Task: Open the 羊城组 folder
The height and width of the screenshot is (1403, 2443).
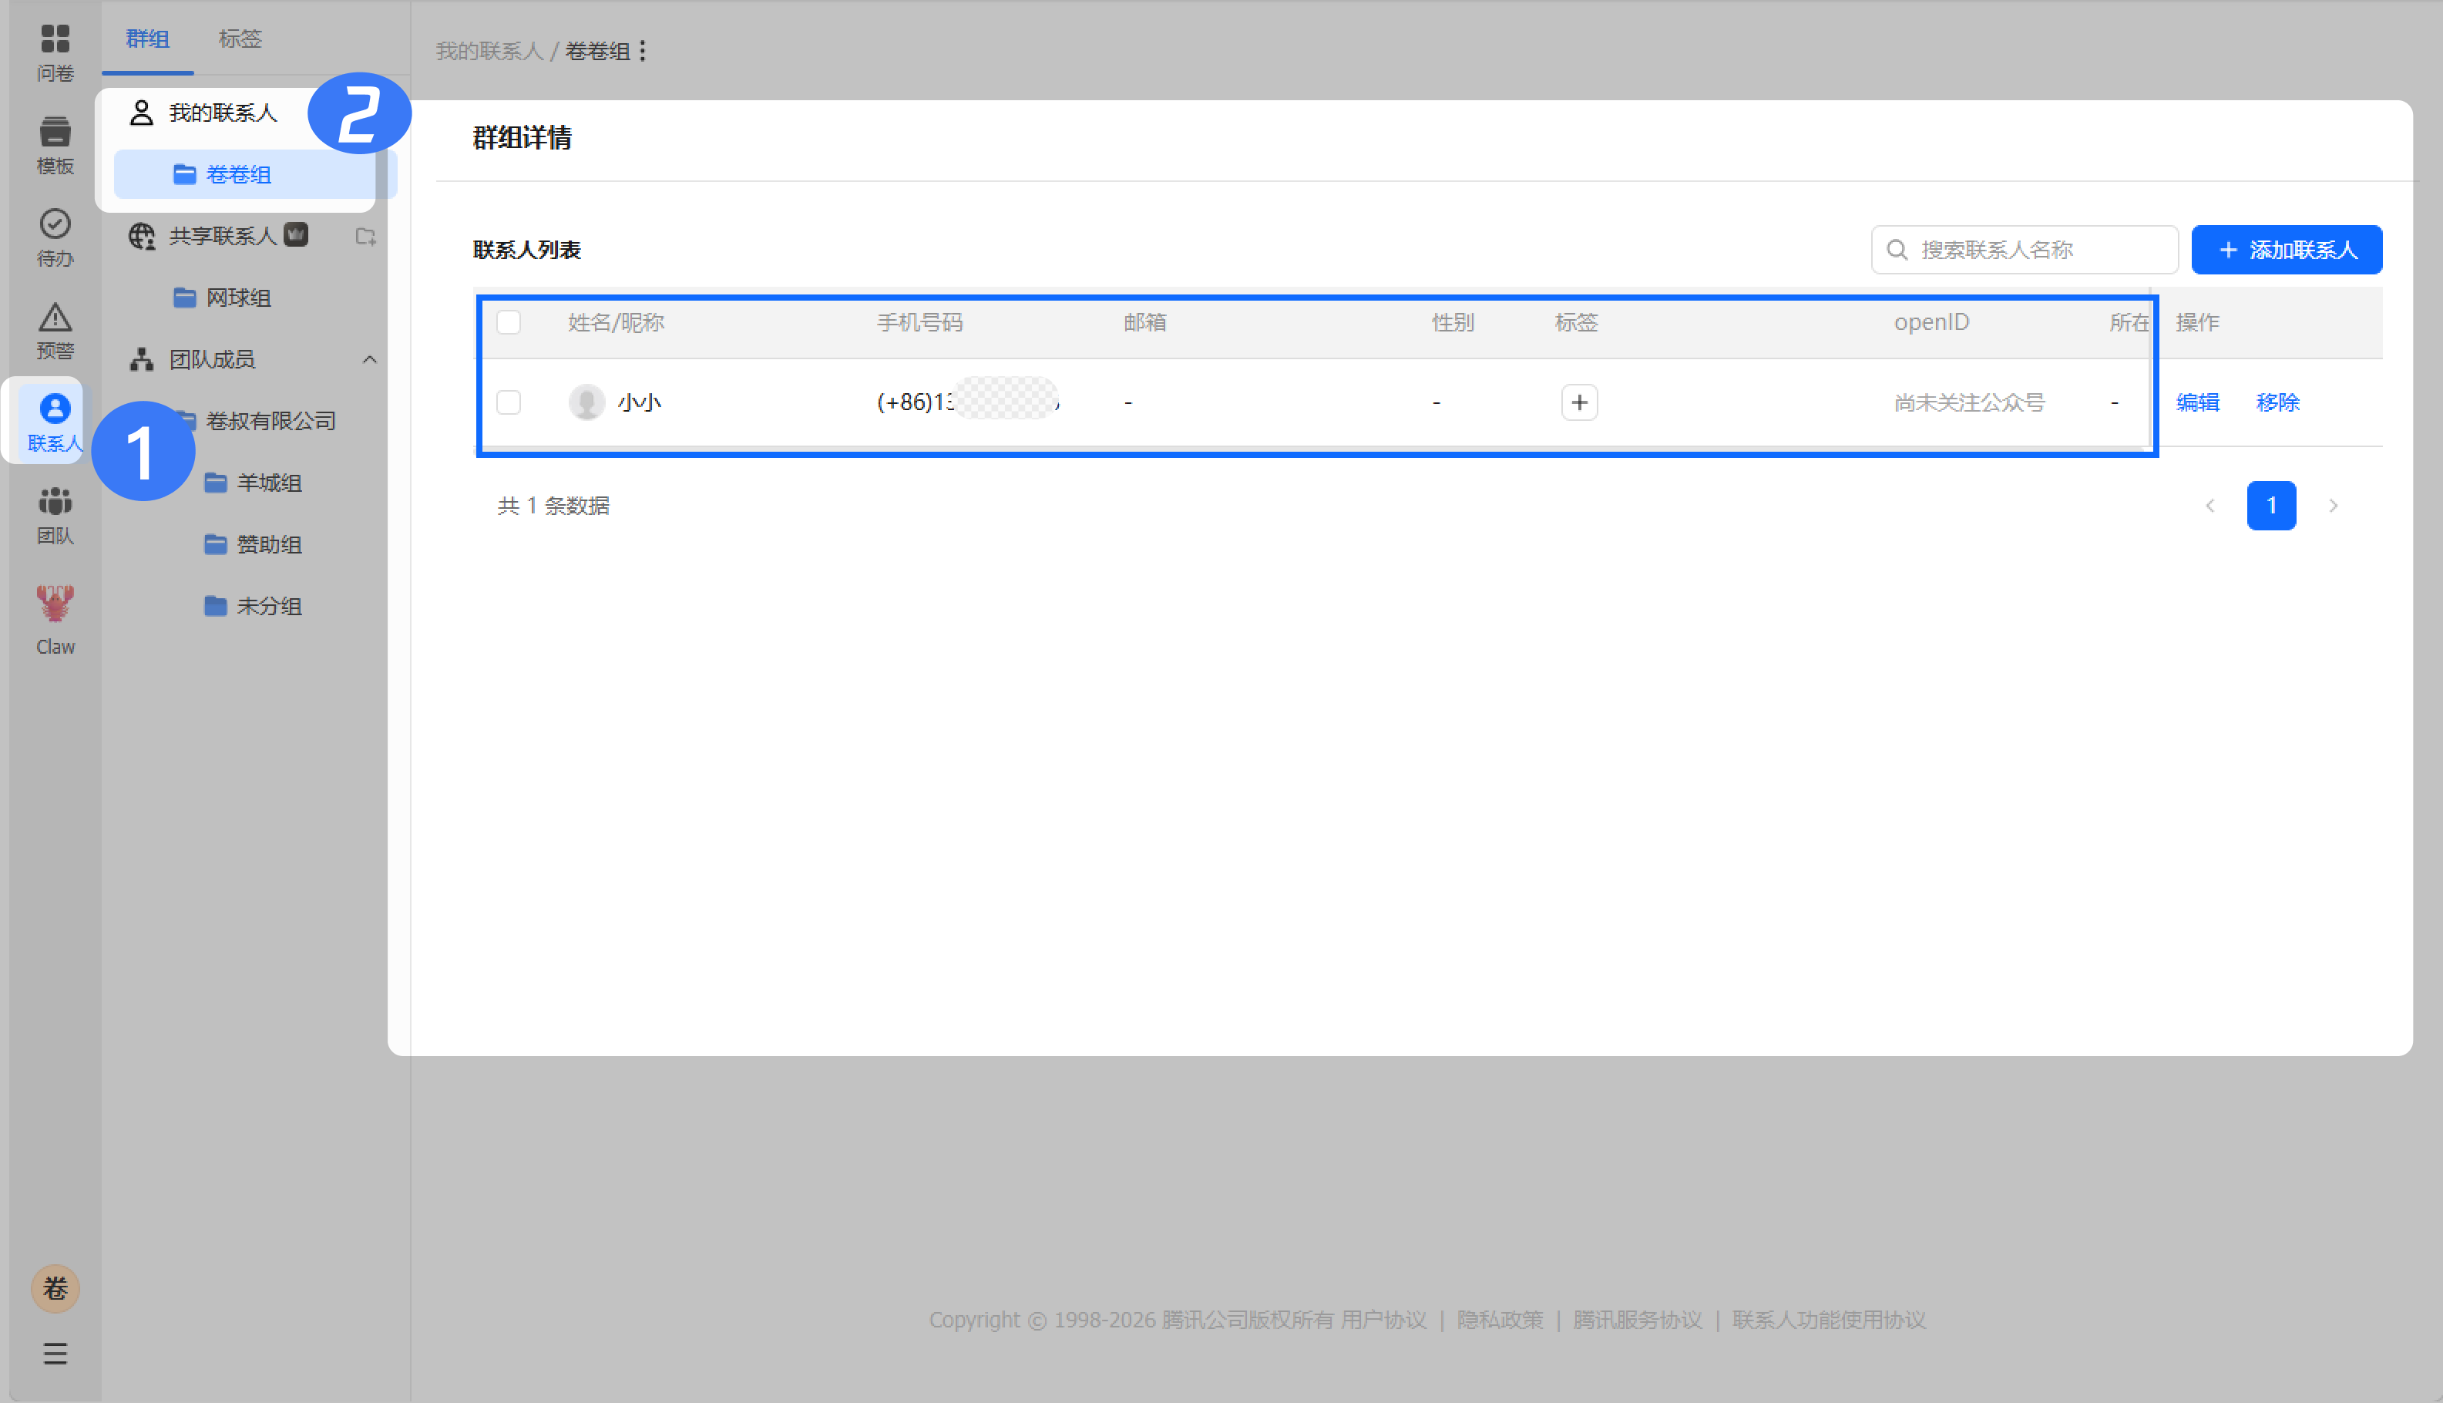Action: coord(269,483)
